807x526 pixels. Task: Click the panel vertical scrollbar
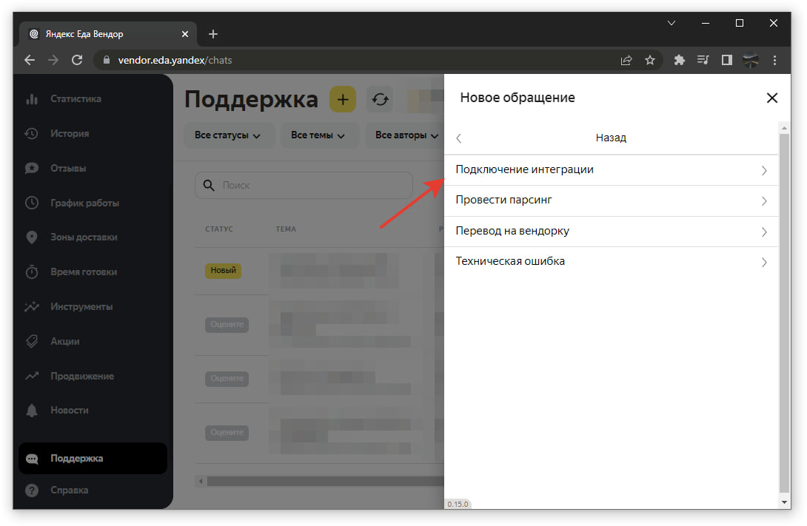[x=784, y=314]
